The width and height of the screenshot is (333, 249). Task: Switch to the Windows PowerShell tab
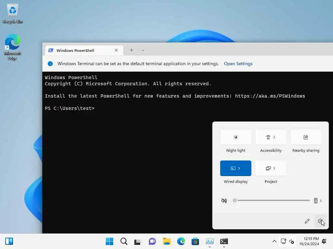click(x=84, y=50)
